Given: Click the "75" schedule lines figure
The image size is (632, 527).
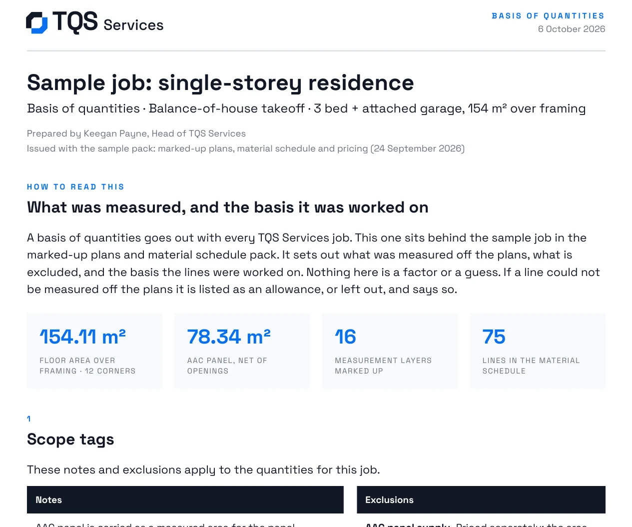Looking at the screenshot, I should (x=494, y=337).
